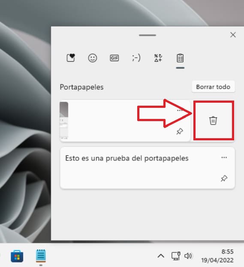This screenshot has width=244, height=267.
Task: Open more options for the text entry
Action: coord(224,157)
